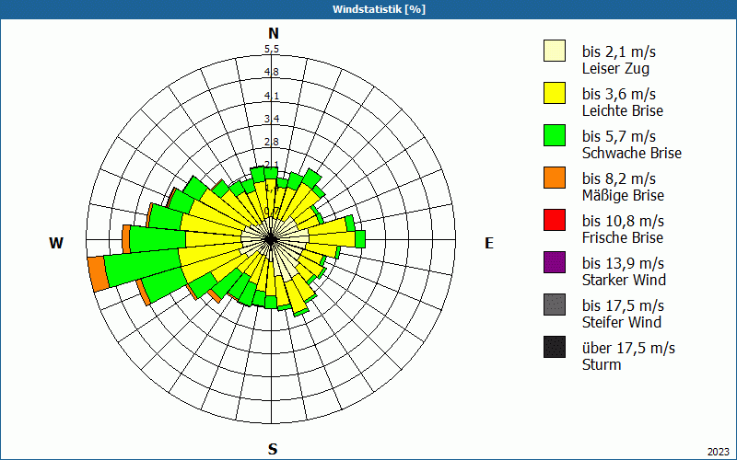The height and width of the screenshot is (460, 737).
Task: Click the red 'Frische Brise' color swatch
Action: (x=554, y=220)
